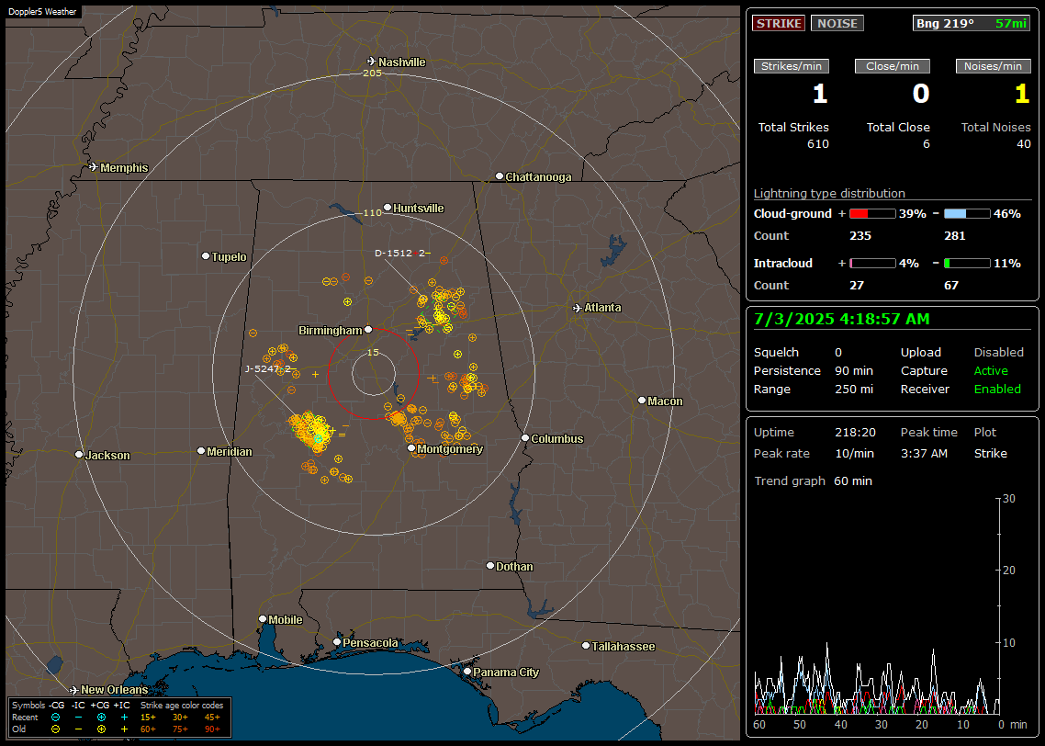Click the 205 range ring label

click(372, 73)
